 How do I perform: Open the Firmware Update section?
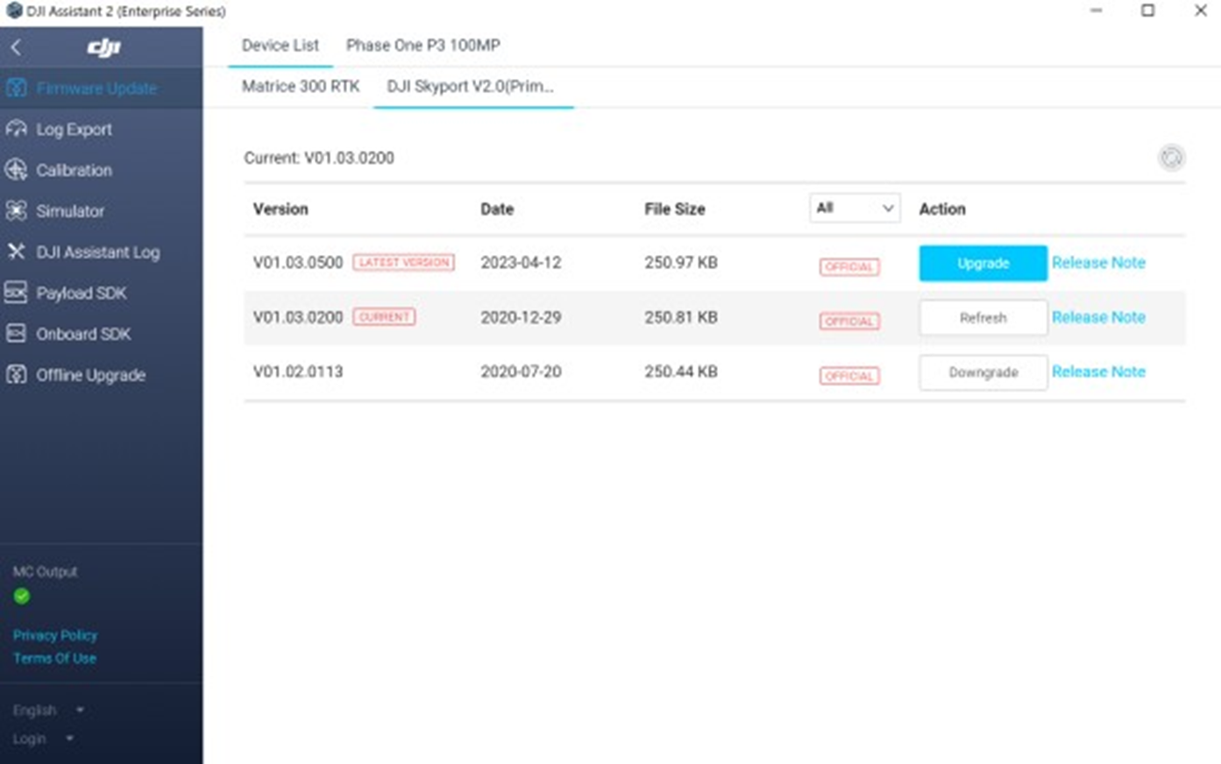101,88
